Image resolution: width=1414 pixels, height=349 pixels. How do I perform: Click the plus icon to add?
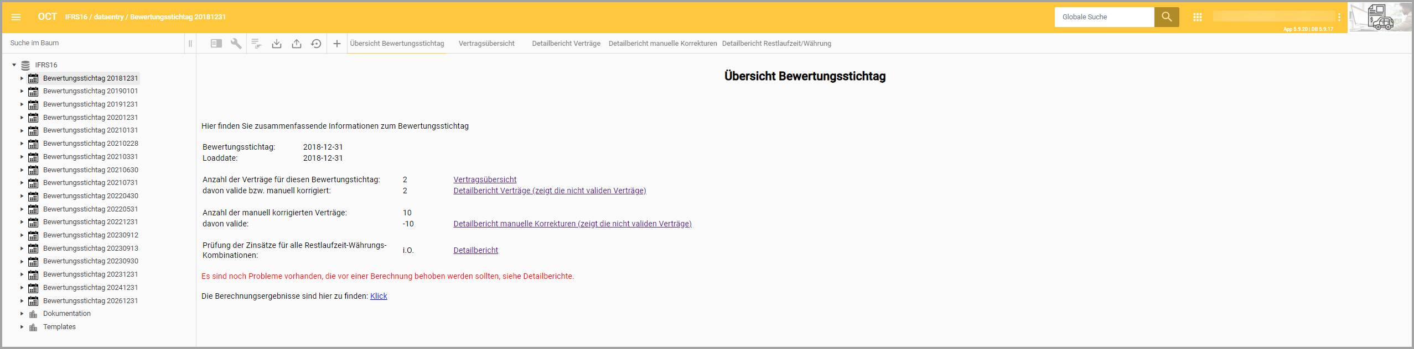click(x=336, y=44)
